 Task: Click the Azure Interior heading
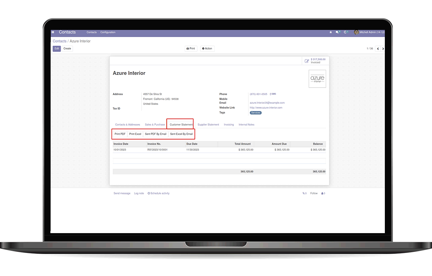click(x=129, y=73)
